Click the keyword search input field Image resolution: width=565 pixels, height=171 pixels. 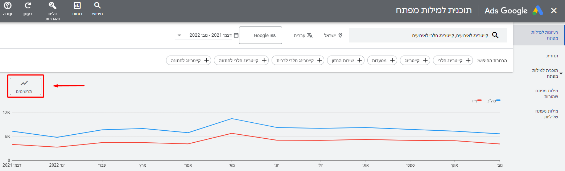pyautogui.click(x=428, y=35)
